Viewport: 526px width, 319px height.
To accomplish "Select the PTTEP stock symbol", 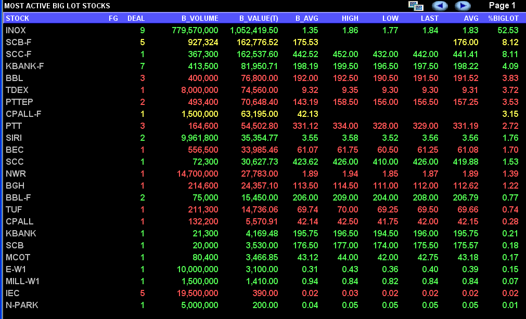I will coord(19,102).
